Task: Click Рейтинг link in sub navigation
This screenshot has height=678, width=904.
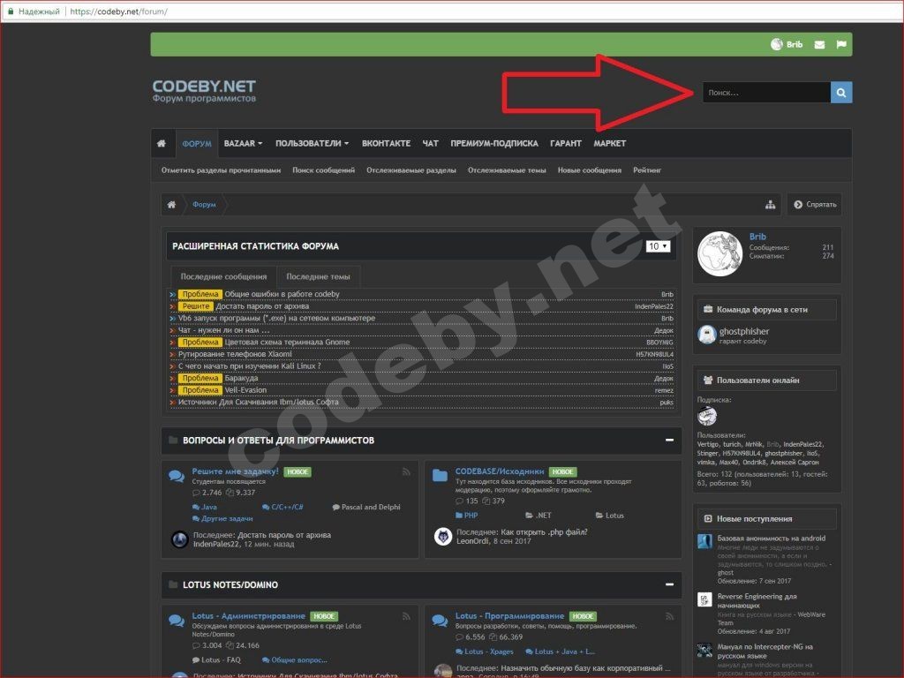Action: (x=647, y=170)
